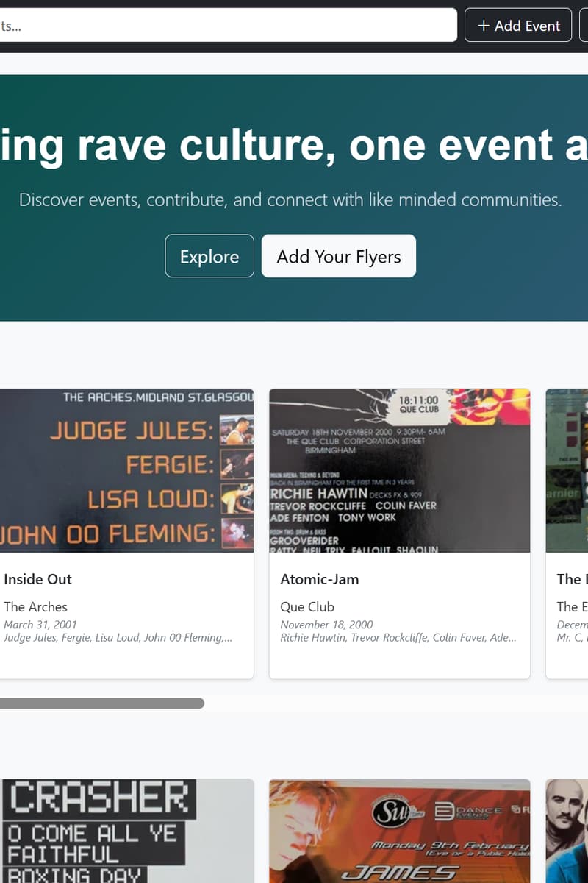588x883 pixels.
Task: Click the Explore button
Action: click(209, 256)
